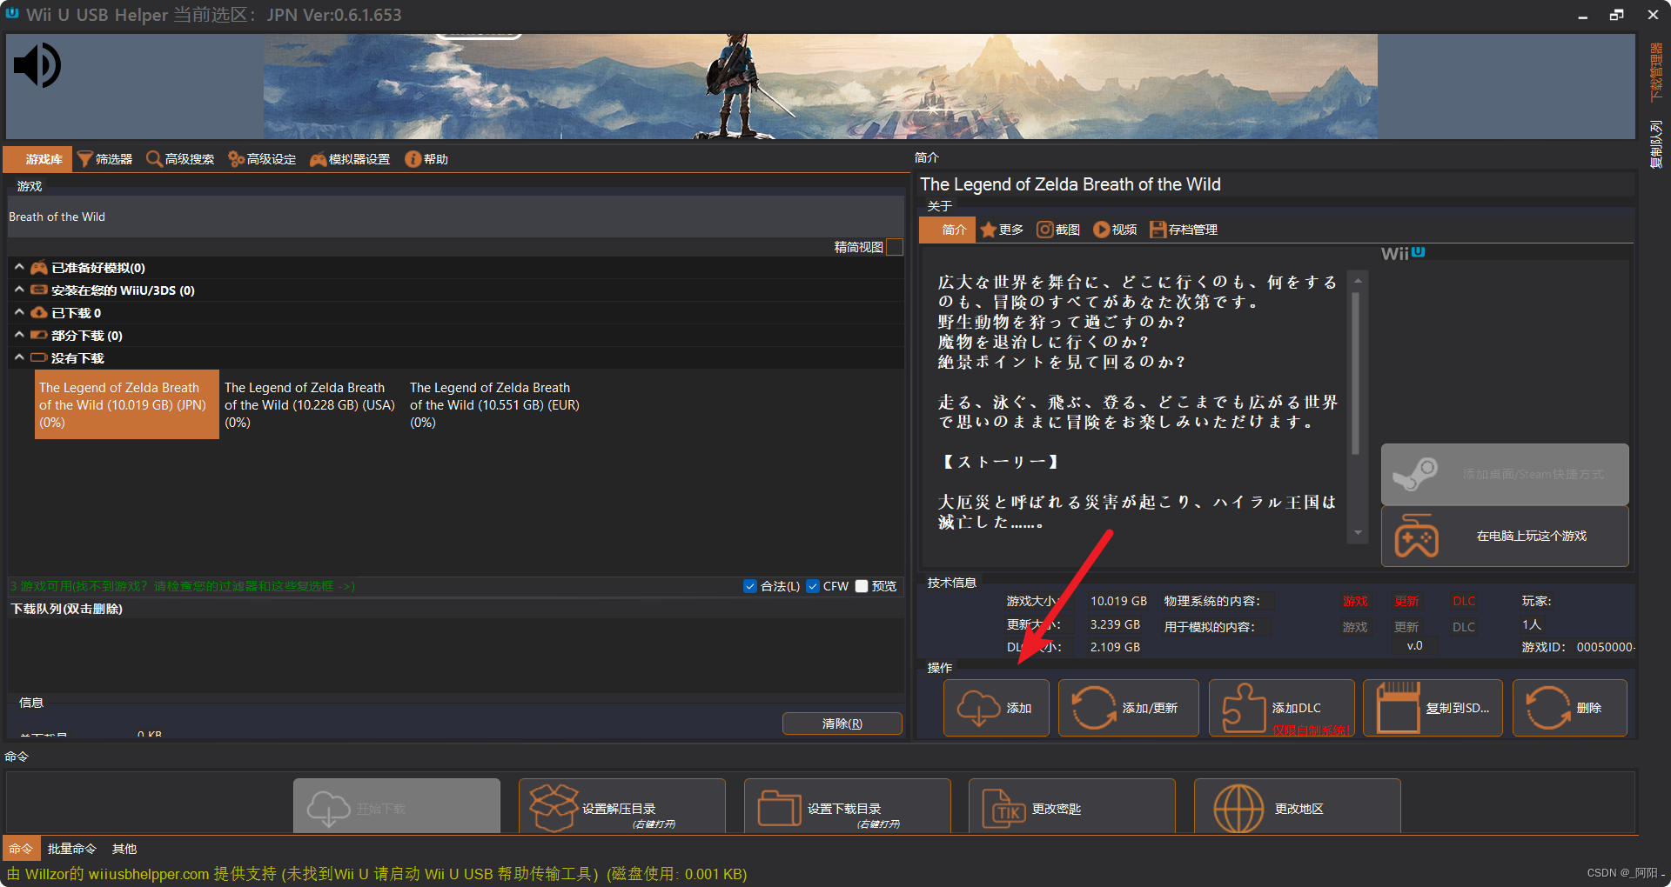The height and width of the screenshot is (887, 1671).
Task: Click the status bar text about wiiusbhelpper.com
Action: [x=377, y=874]
